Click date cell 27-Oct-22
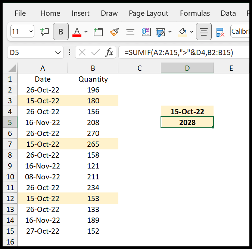Image resolution: width=252 pixels, height=249 pixels. (43, 231)
